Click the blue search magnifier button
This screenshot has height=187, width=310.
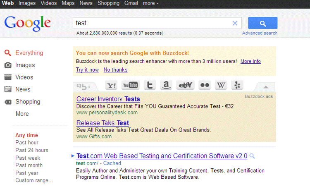pyautogui.click(x=262, y=23)
